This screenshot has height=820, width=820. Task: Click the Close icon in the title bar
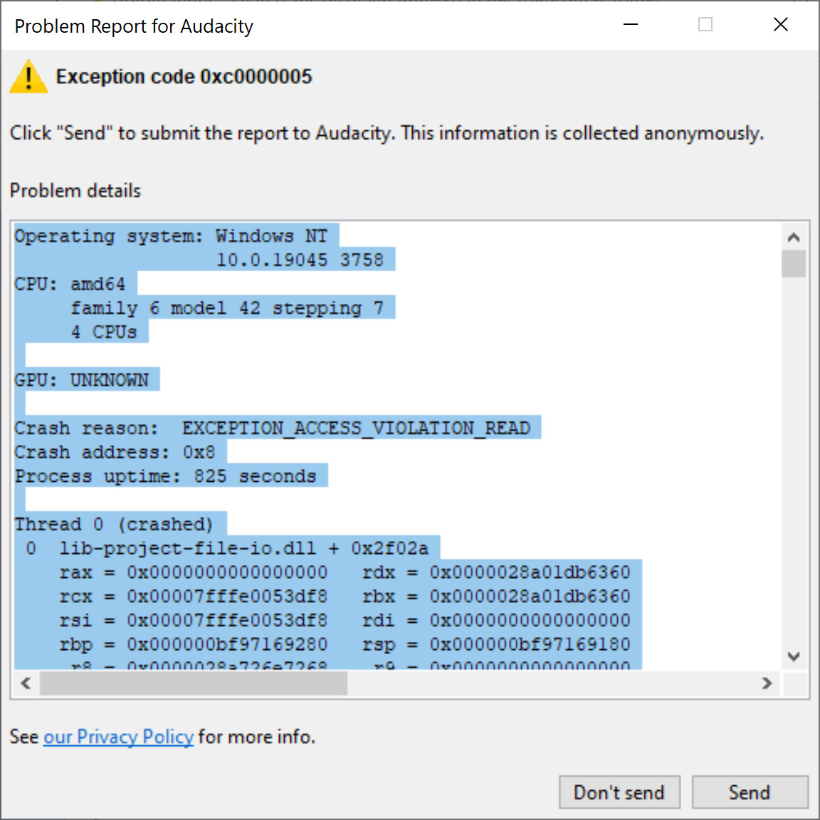tap(780, 24)
